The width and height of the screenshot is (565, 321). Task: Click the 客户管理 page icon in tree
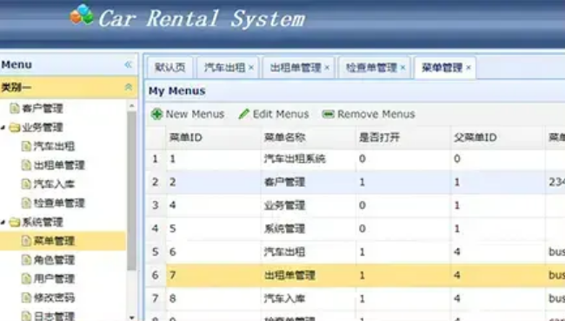coord(15,108)
